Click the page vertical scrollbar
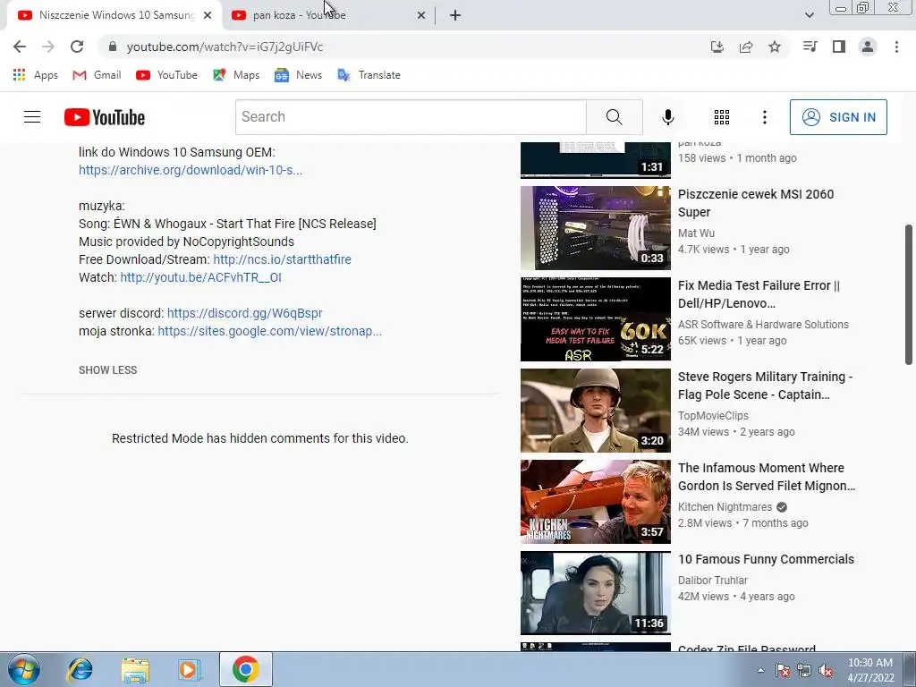The width and height of the screenshot is (916, 687). pos(909,295)
